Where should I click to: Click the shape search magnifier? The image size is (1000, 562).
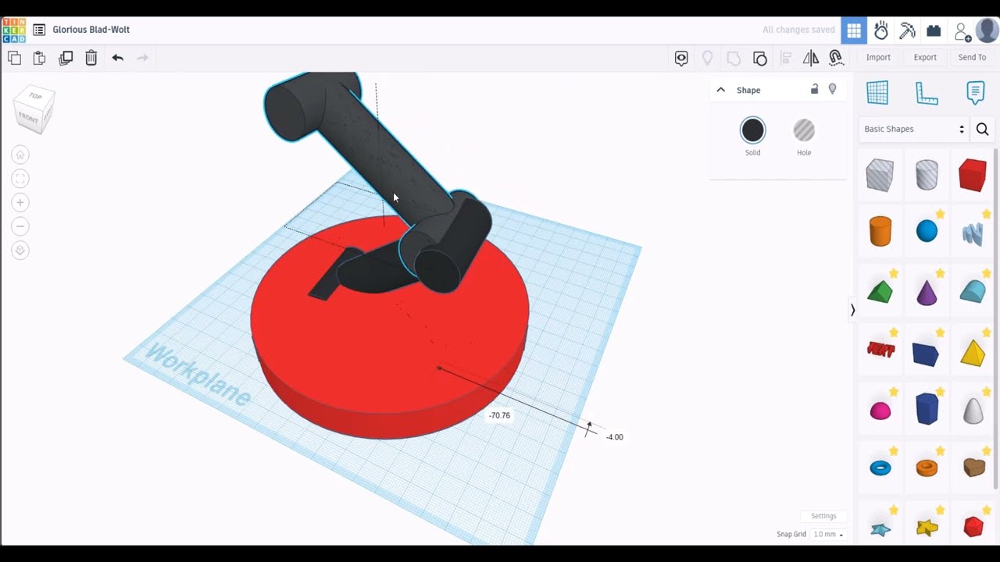(x=983, y=130)
